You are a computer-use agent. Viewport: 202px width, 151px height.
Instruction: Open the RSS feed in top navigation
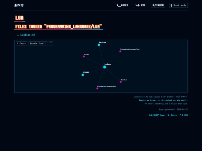(140, 5)
